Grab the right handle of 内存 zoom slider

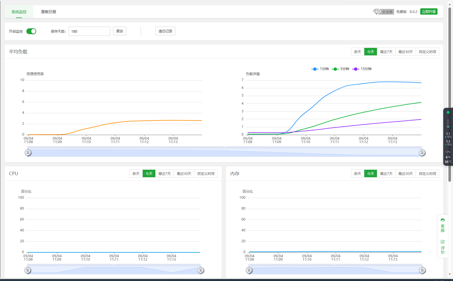tap(422, 270)
